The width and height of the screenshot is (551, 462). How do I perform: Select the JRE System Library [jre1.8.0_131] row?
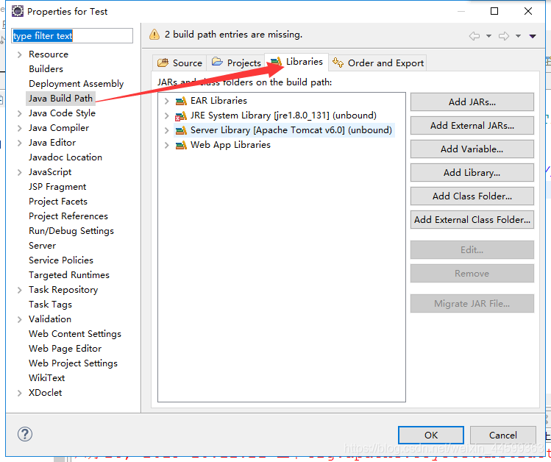tap(283, 115)
